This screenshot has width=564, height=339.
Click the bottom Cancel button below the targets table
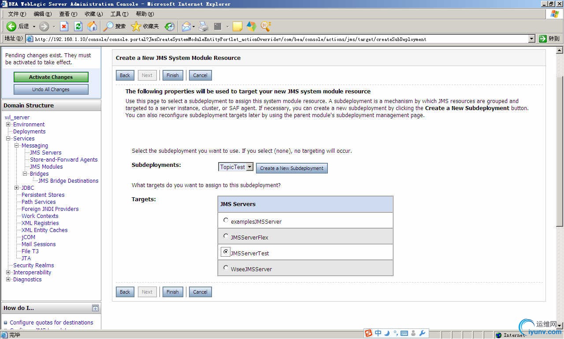coord(200,292)
